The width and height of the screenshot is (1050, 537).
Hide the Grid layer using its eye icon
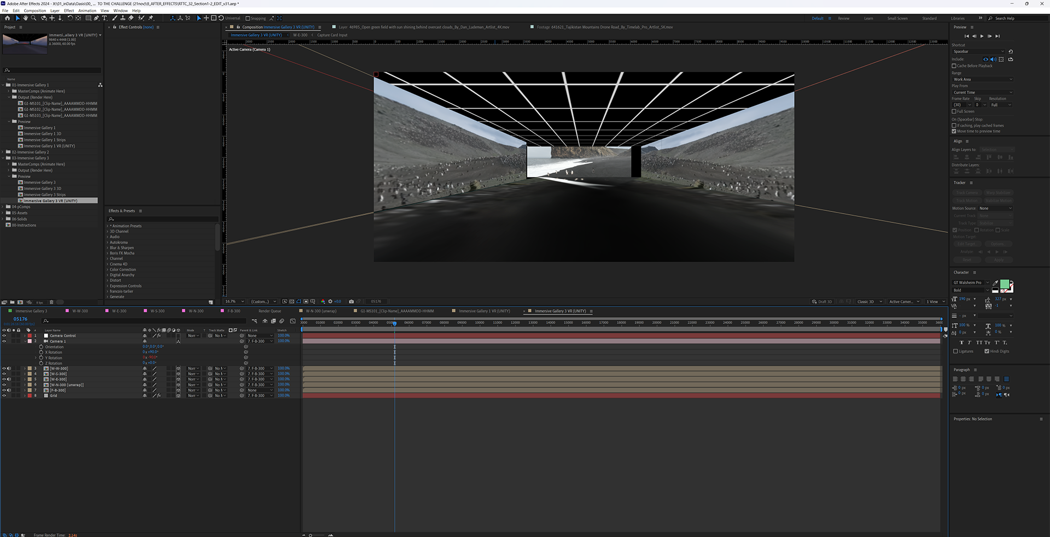pos(4,396)
